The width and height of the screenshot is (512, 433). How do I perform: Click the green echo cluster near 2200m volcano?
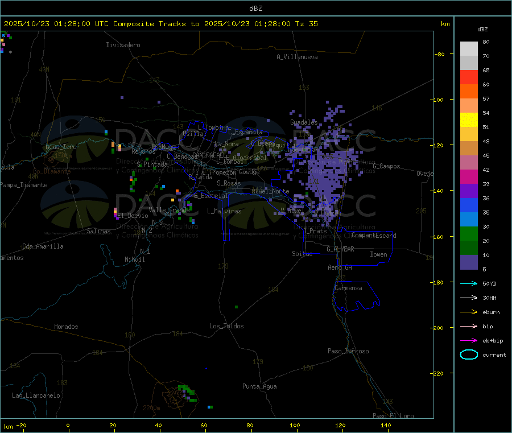coord(187,393)
